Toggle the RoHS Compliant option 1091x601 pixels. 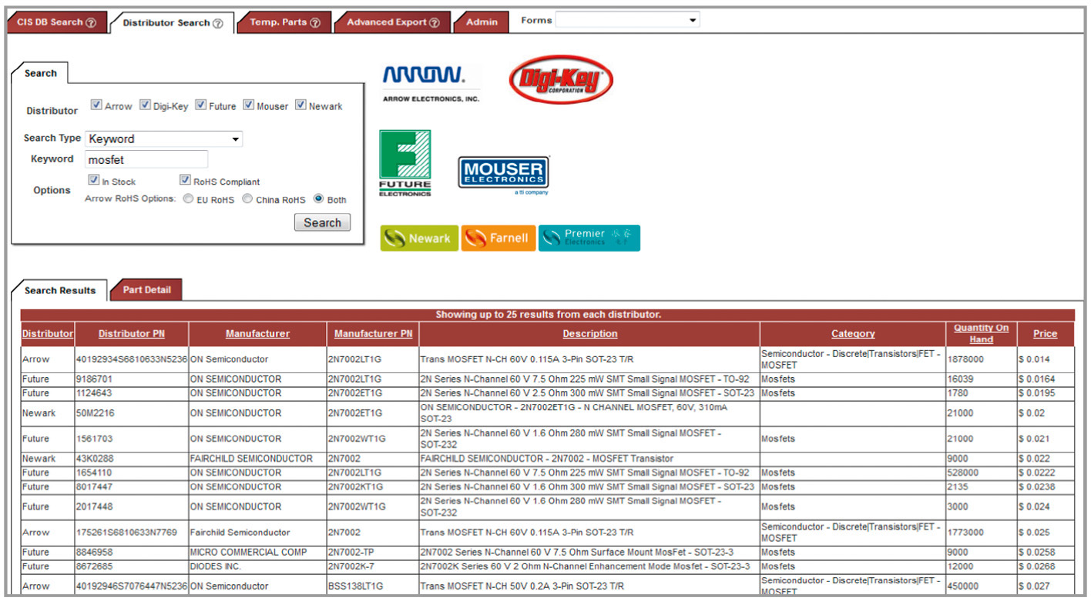coord(185,180)
